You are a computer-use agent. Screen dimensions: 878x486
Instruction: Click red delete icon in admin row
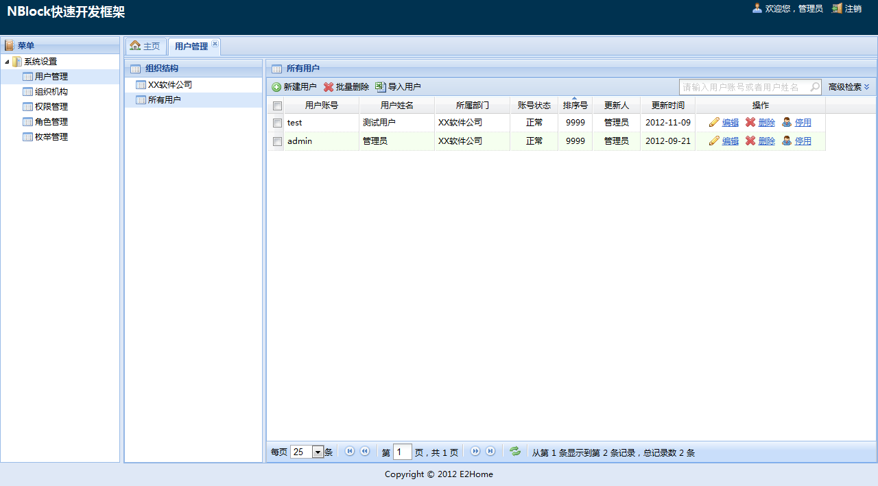pos(750,141)
